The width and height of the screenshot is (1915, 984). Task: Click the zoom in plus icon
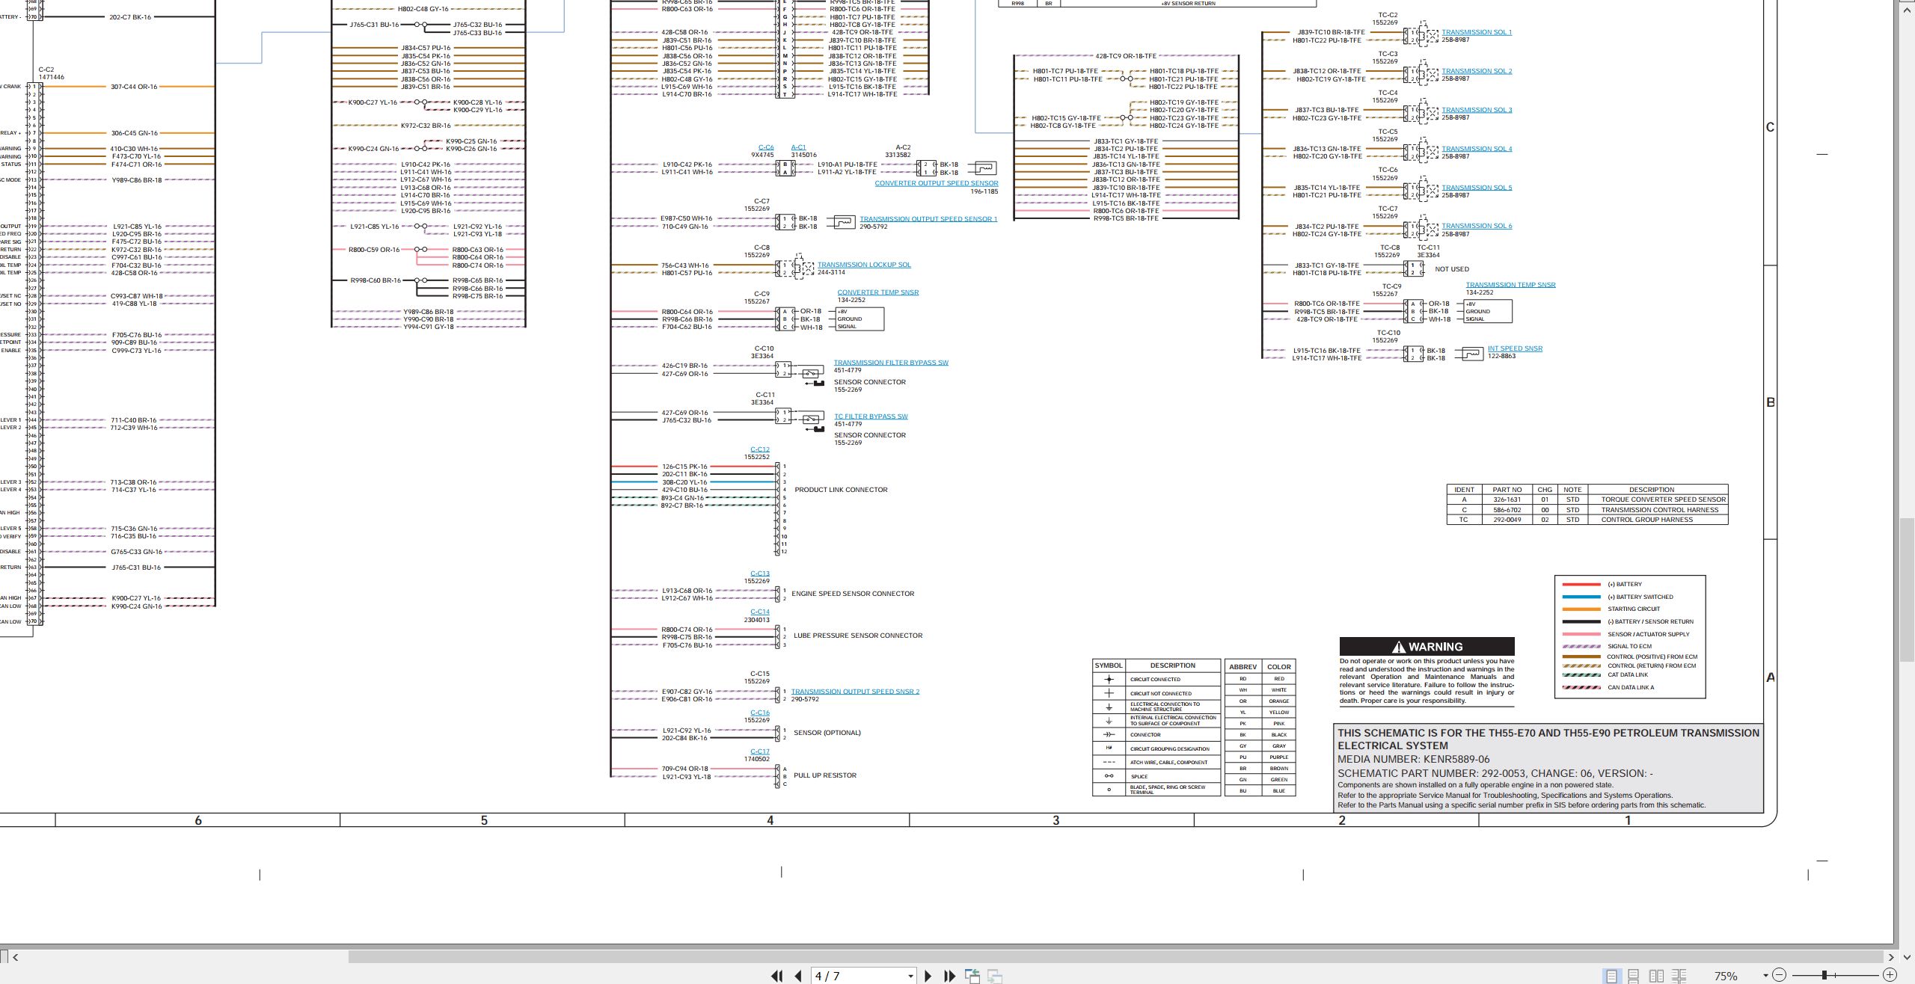pyautogui.click(x=1890, y=975)
